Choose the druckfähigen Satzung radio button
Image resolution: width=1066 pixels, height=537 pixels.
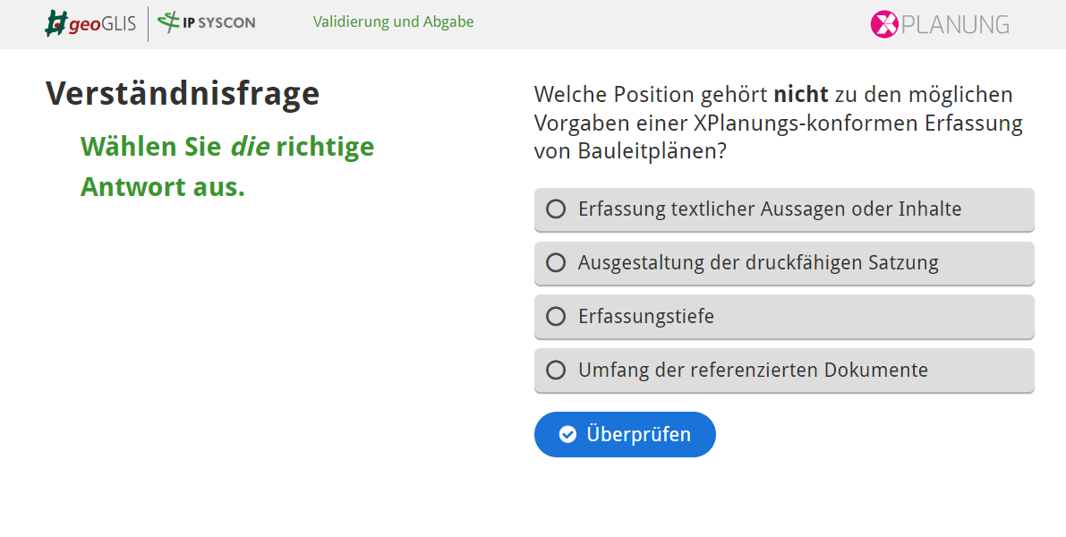coord(556,263)
